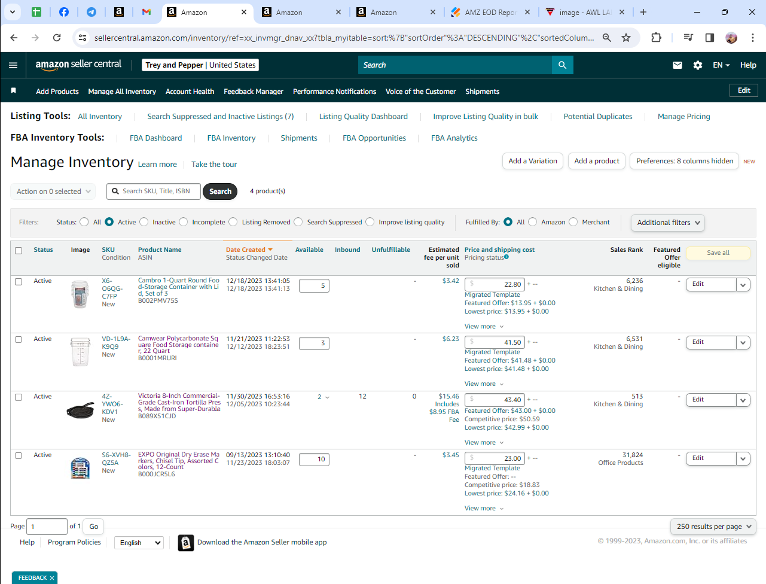Expand View more for Camwear Polycarbonate pricing

(484, 384)
